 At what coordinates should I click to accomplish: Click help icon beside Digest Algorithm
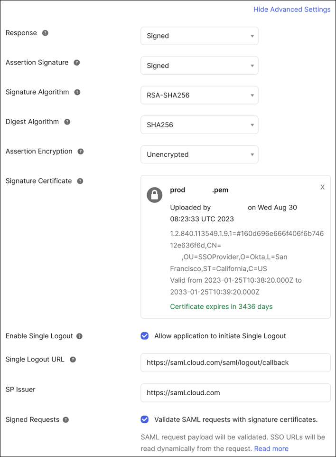[67, 122]
